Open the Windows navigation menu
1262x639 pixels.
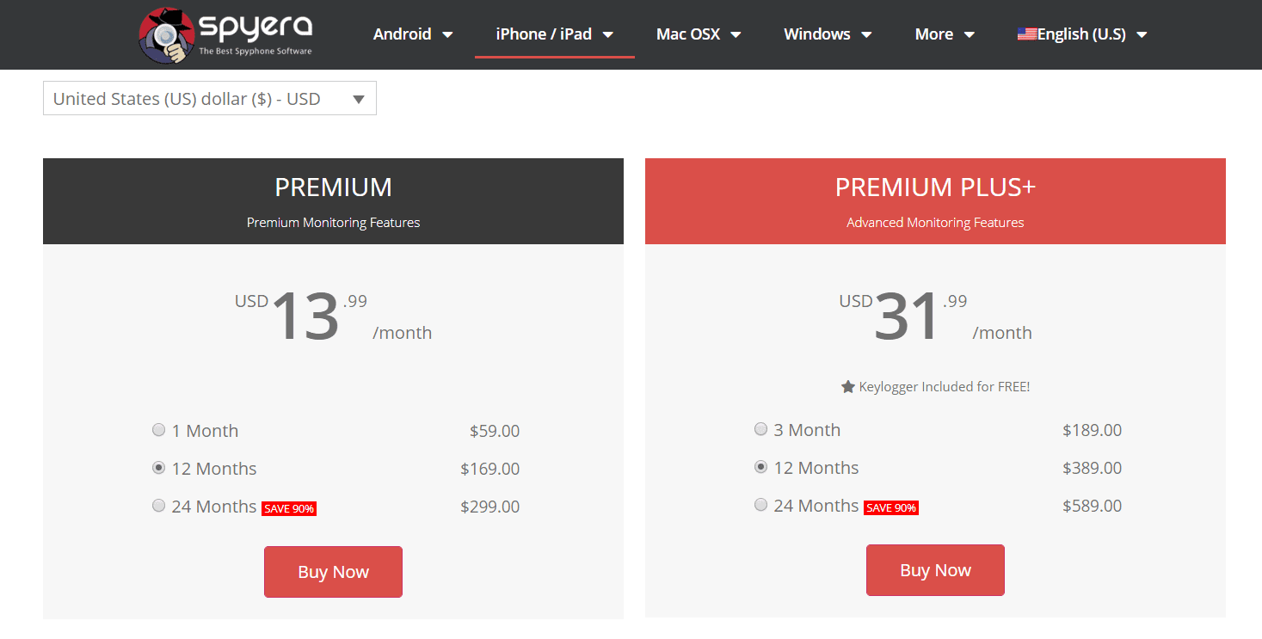[x=827, y=34]
